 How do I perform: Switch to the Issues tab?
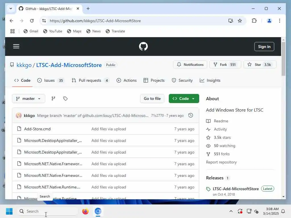(51, 80)
